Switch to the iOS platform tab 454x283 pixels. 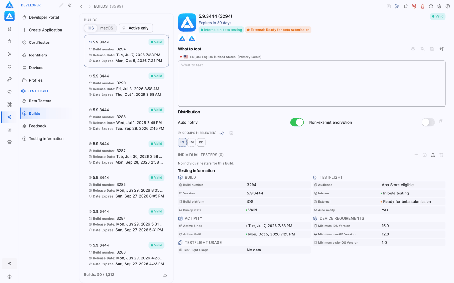click(91, 28)
